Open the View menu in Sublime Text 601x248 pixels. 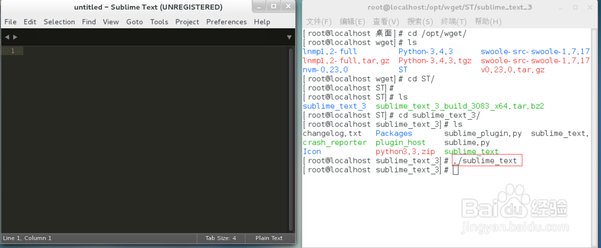click(x=111, y=22)
